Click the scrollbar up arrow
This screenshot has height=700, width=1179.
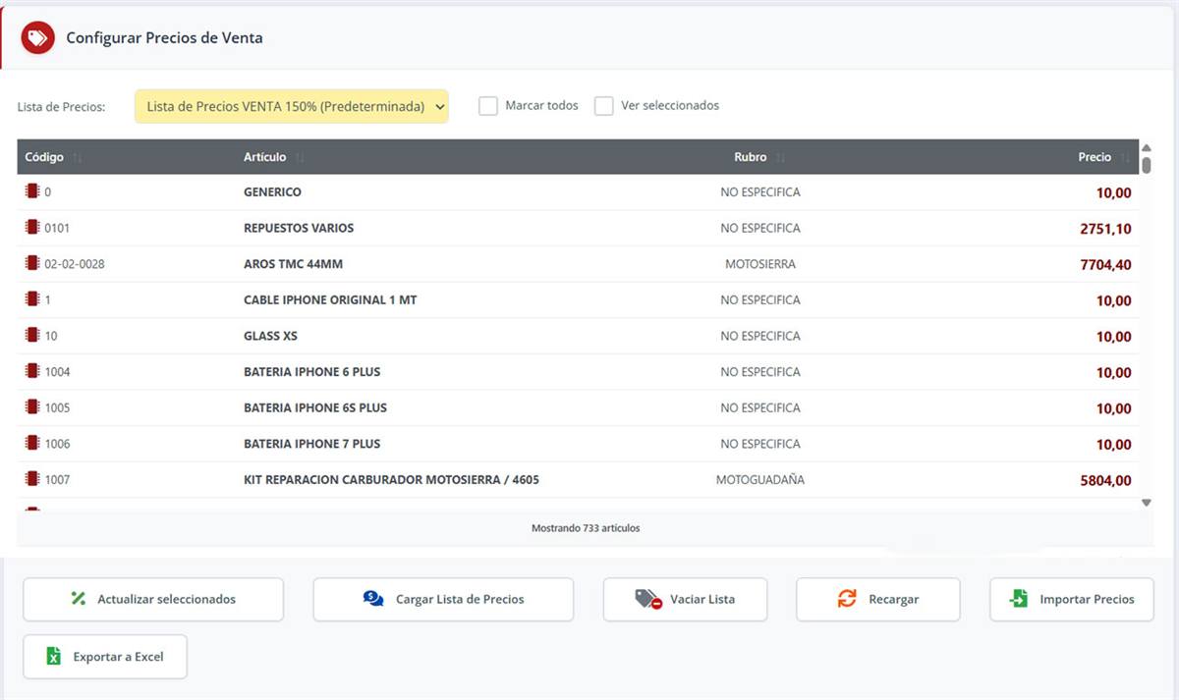point(1147,147)
